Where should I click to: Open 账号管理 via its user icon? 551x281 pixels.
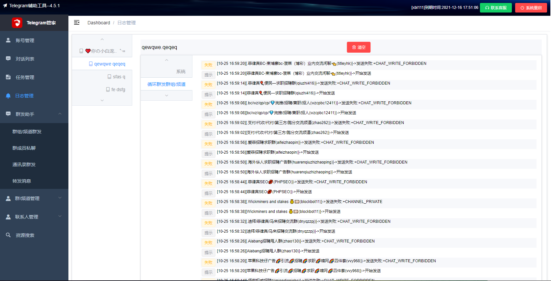tap(8, 40)
